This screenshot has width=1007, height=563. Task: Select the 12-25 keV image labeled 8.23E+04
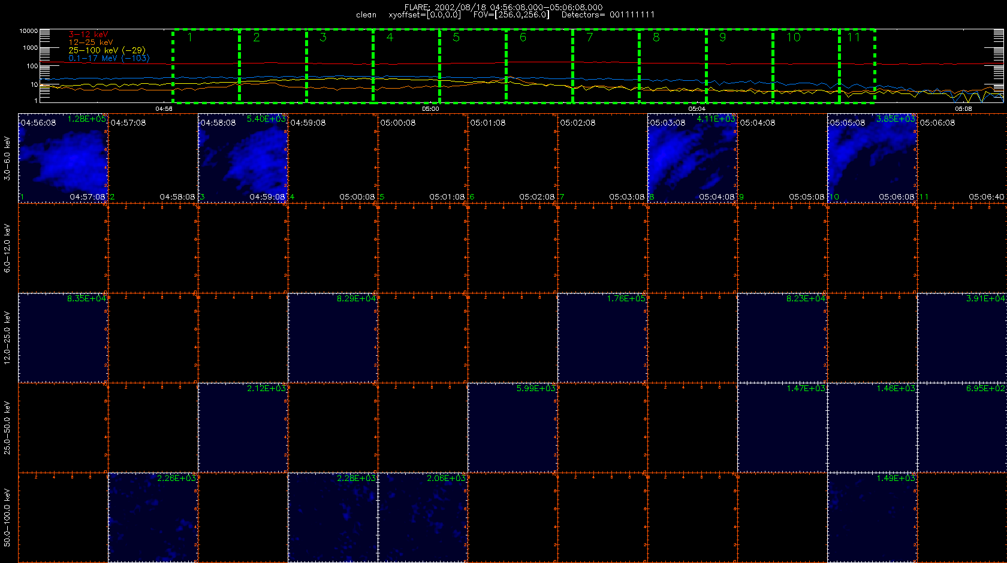tap(782, 338)
